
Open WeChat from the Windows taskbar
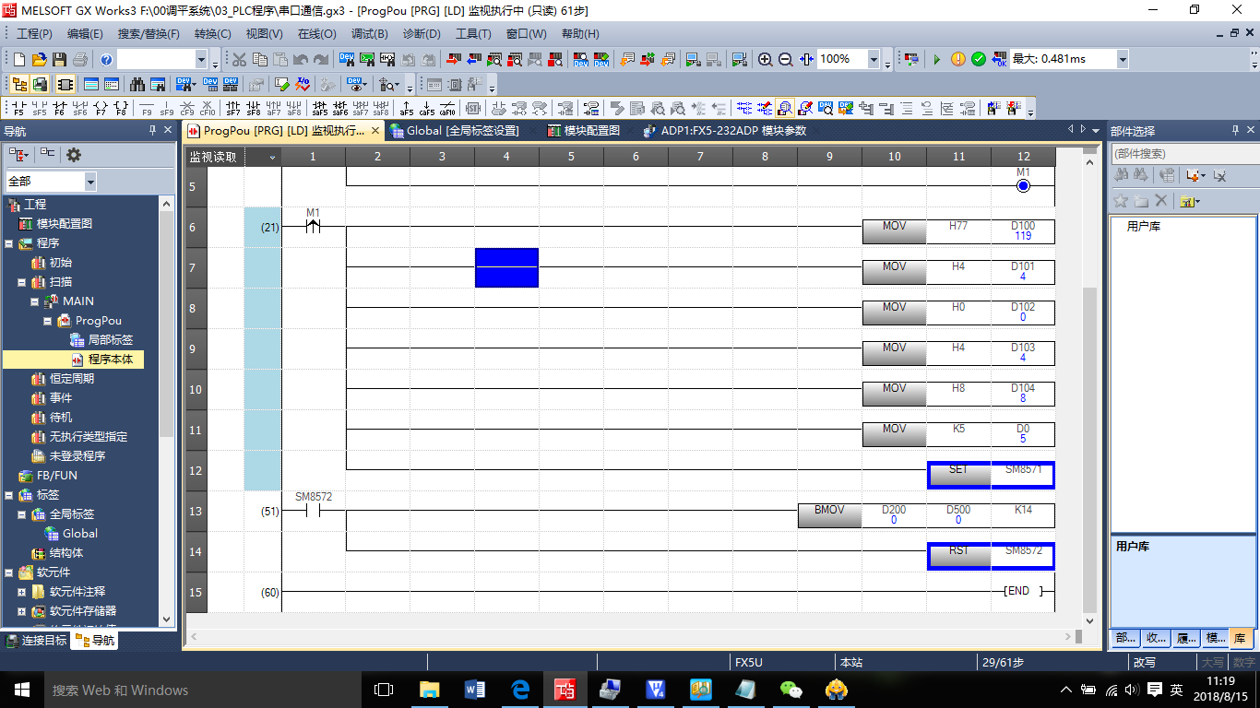790,690
